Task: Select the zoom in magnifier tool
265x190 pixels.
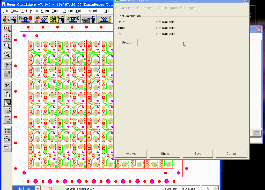Action: [x=7, y=38]
